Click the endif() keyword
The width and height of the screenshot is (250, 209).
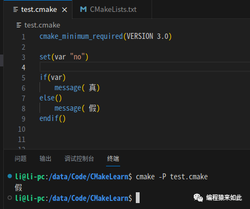coord(52,119)
